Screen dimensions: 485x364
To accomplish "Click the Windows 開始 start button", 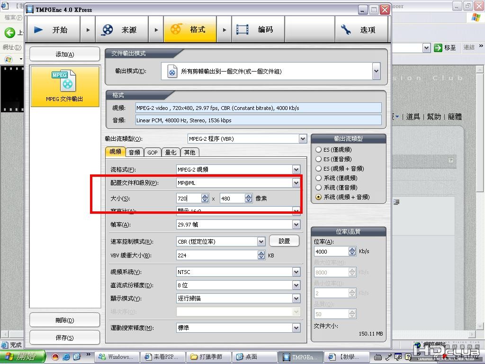I will [23, 356].
